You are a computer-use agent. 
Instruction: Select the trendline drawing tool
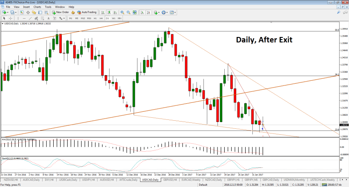(x=30, y=18)
